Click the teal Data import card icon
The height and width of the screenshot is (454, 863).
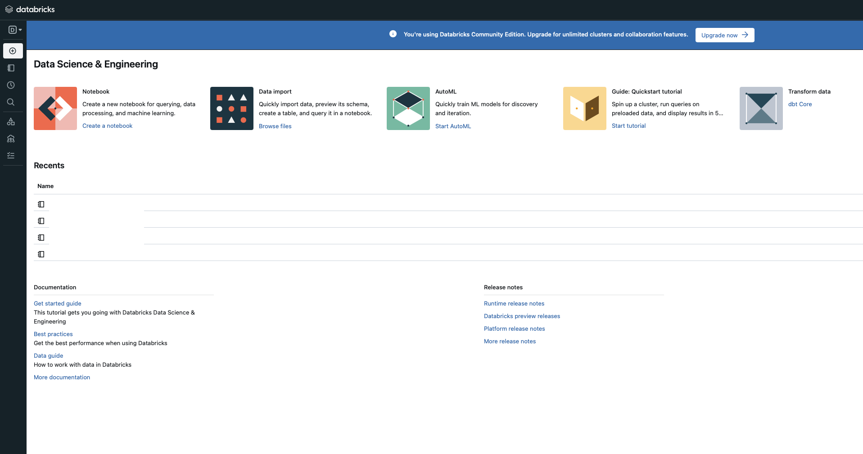231,108
